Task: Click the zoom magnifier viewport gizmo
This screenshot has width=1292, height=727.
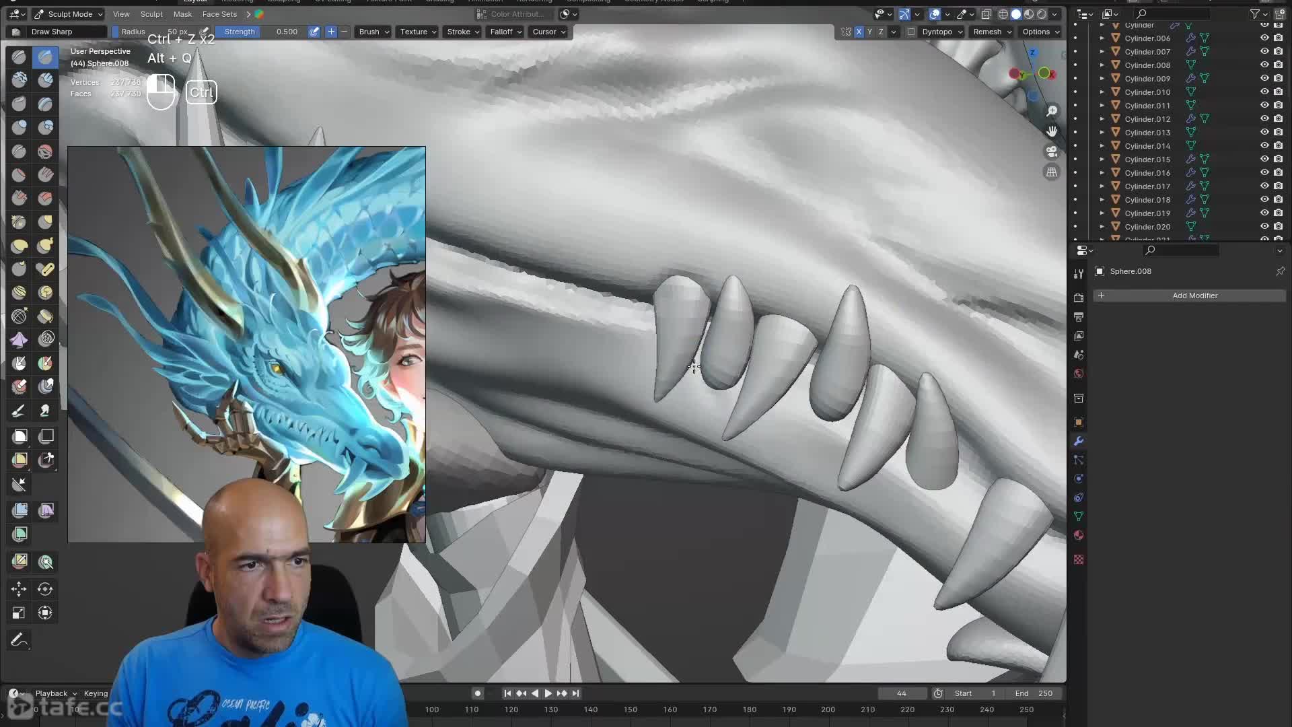Action: 1052,111
